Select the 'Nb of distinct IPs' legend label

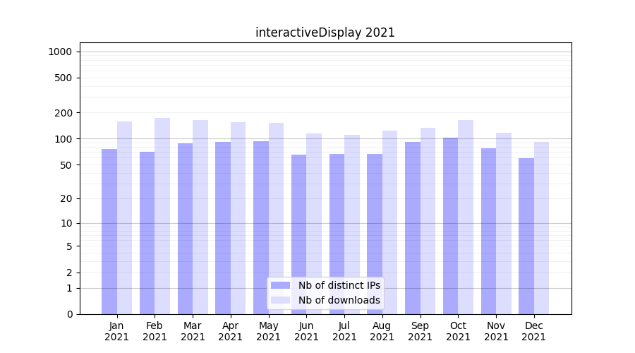339,285
